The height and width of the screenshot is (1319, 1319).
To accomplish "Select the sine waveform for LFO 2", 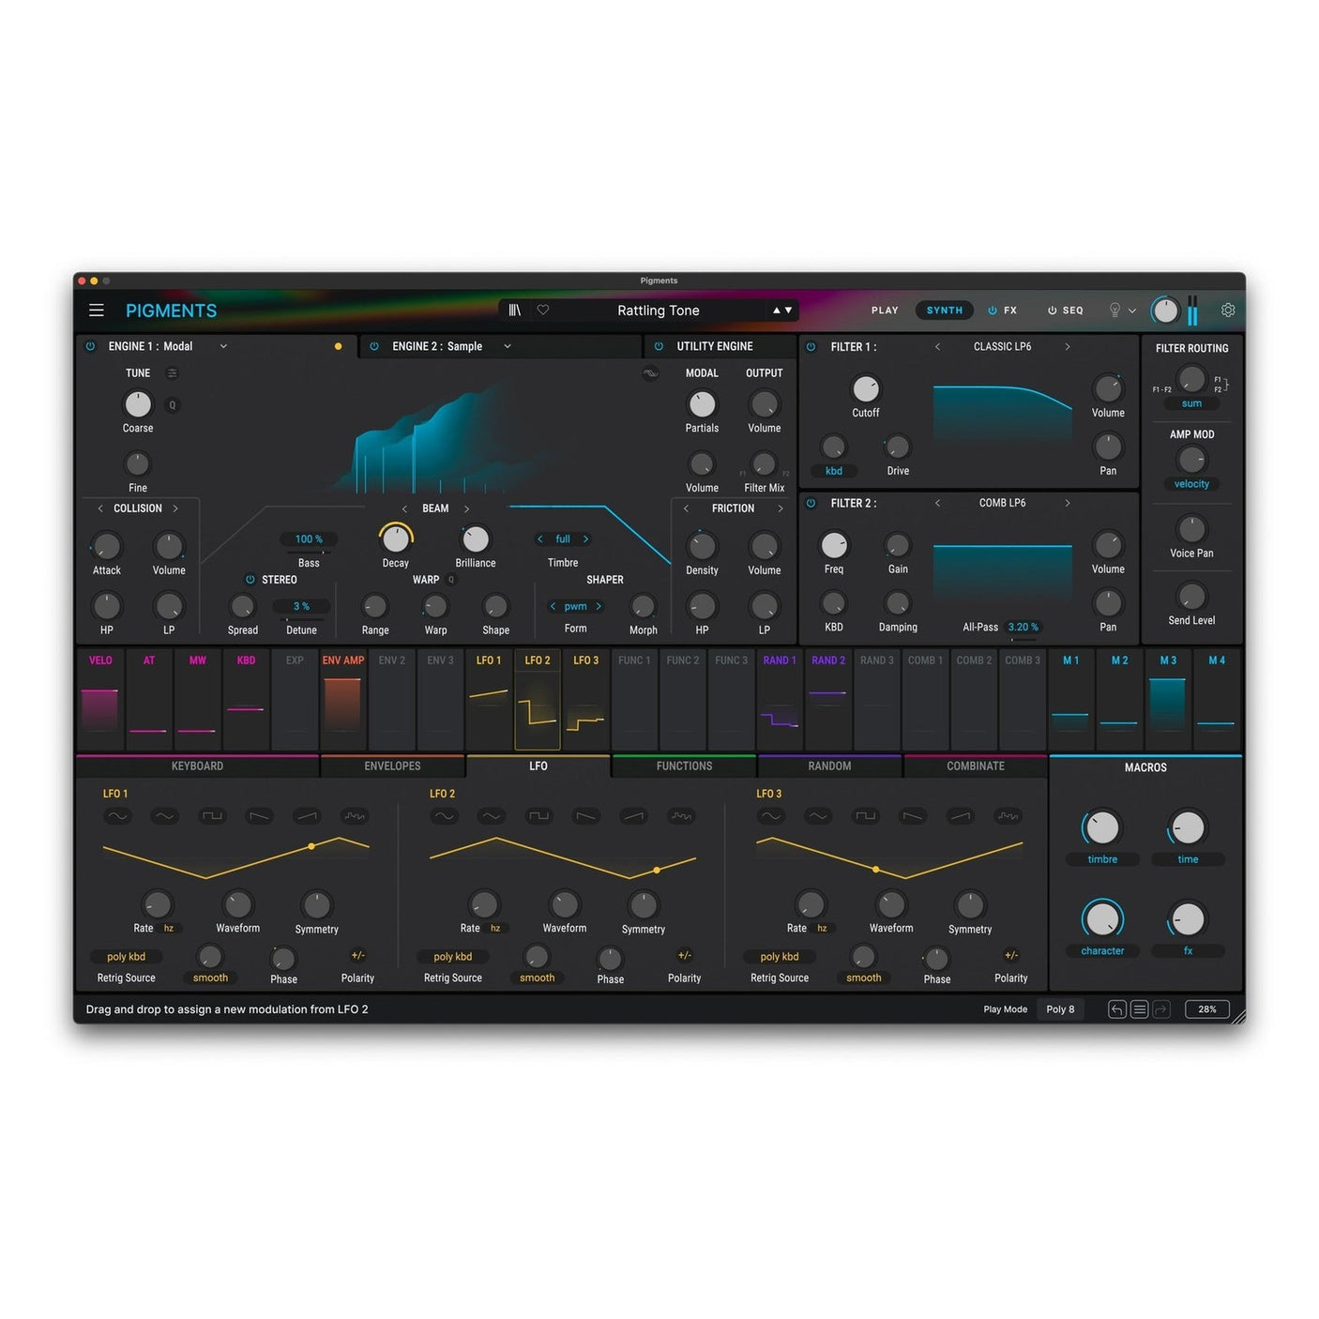I will tap(445, 816).
